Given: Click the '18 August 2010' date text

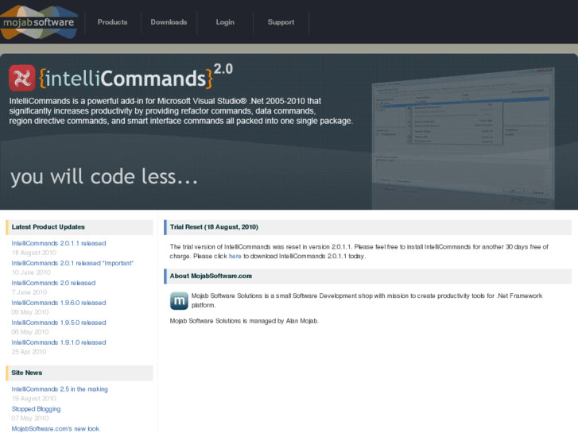Looking at the screenshot, I should 34,253.
